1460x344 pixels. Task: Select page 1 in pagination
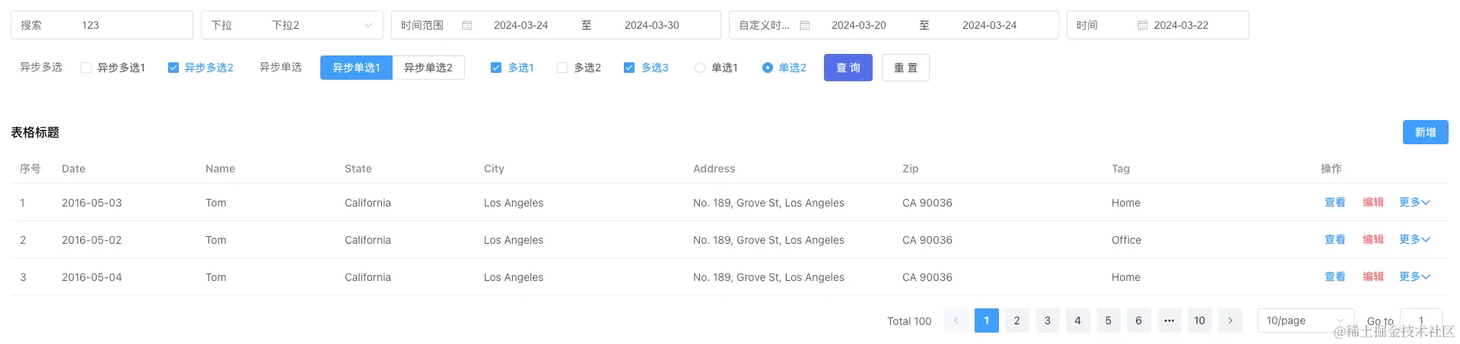tap(987, 320)
